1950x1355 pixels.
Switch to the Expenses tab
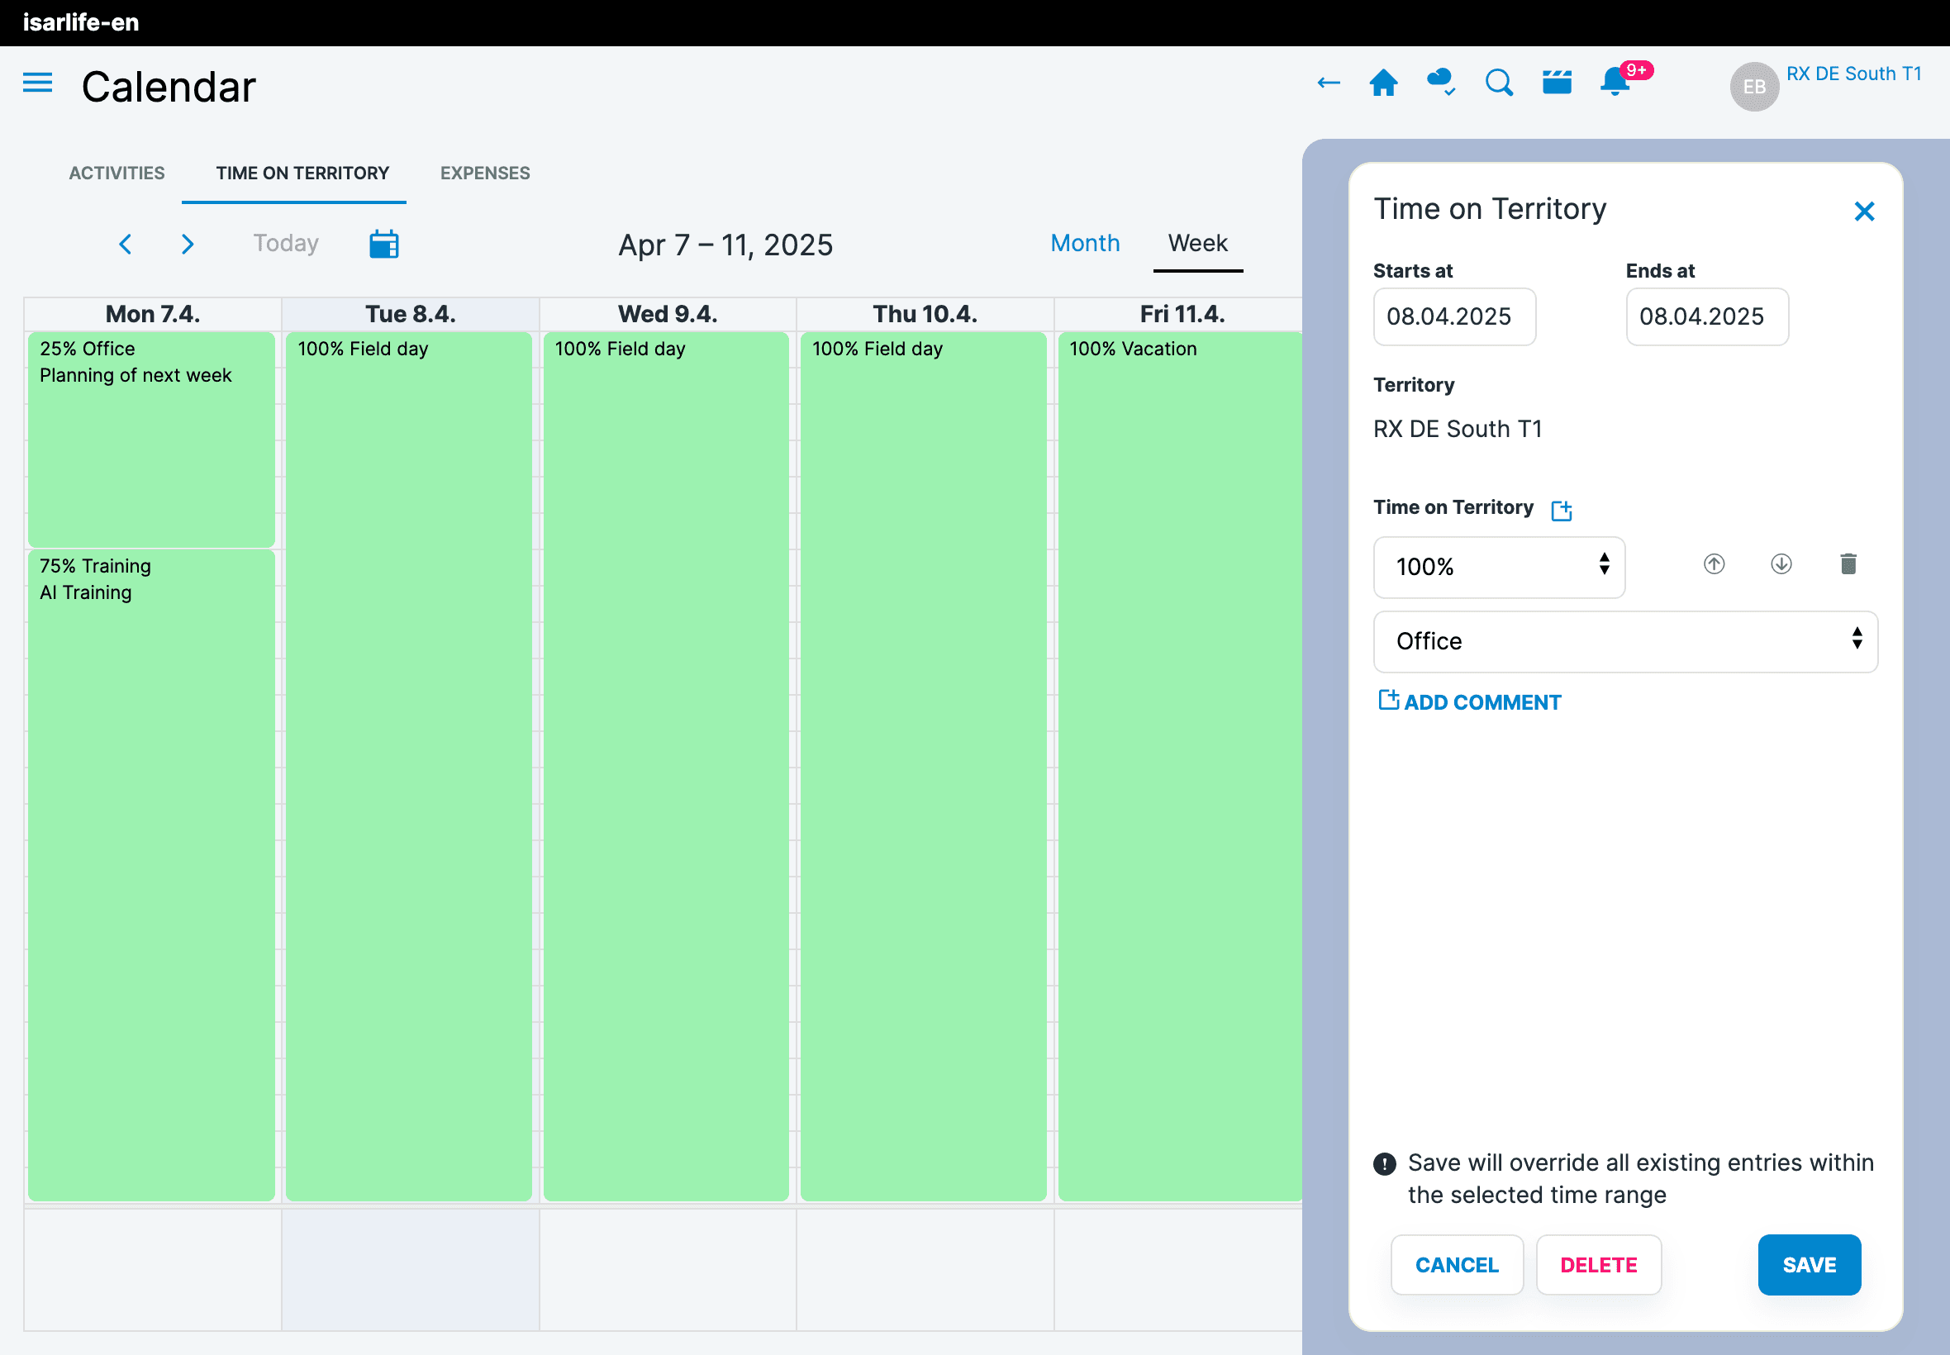(x=485, y=174)
